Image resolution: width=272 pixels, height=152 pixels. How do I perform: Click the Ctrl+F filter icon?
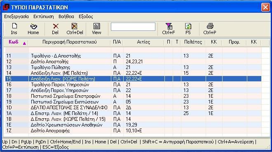click(169, 26)
